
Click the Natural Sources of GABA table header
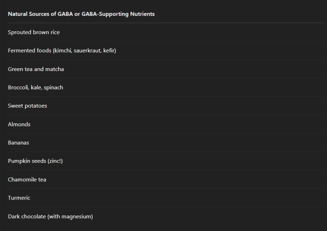(x=81, y=14)
